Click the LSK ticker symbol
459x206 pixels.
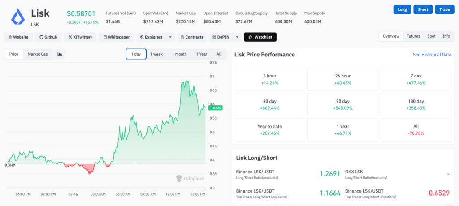pyautogui.click(x=35, y=25)
